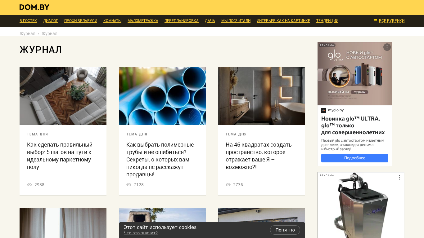Go to Перепланировка section

coord(182,21)
